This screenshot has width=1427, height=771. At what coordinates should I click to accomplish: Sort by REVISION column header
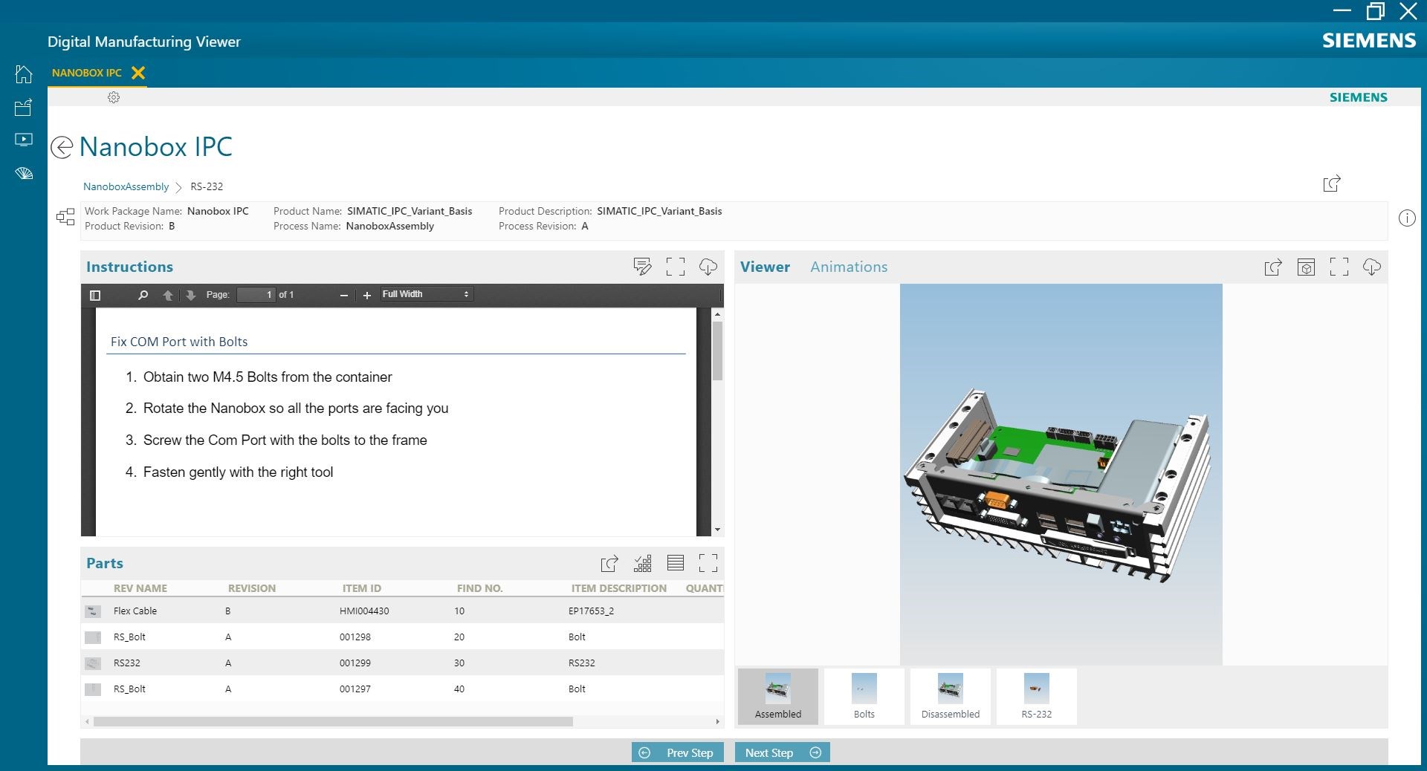252,588
